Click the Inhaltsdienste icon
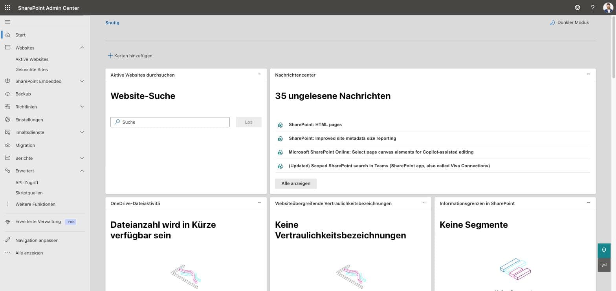 tap(7, 132)
